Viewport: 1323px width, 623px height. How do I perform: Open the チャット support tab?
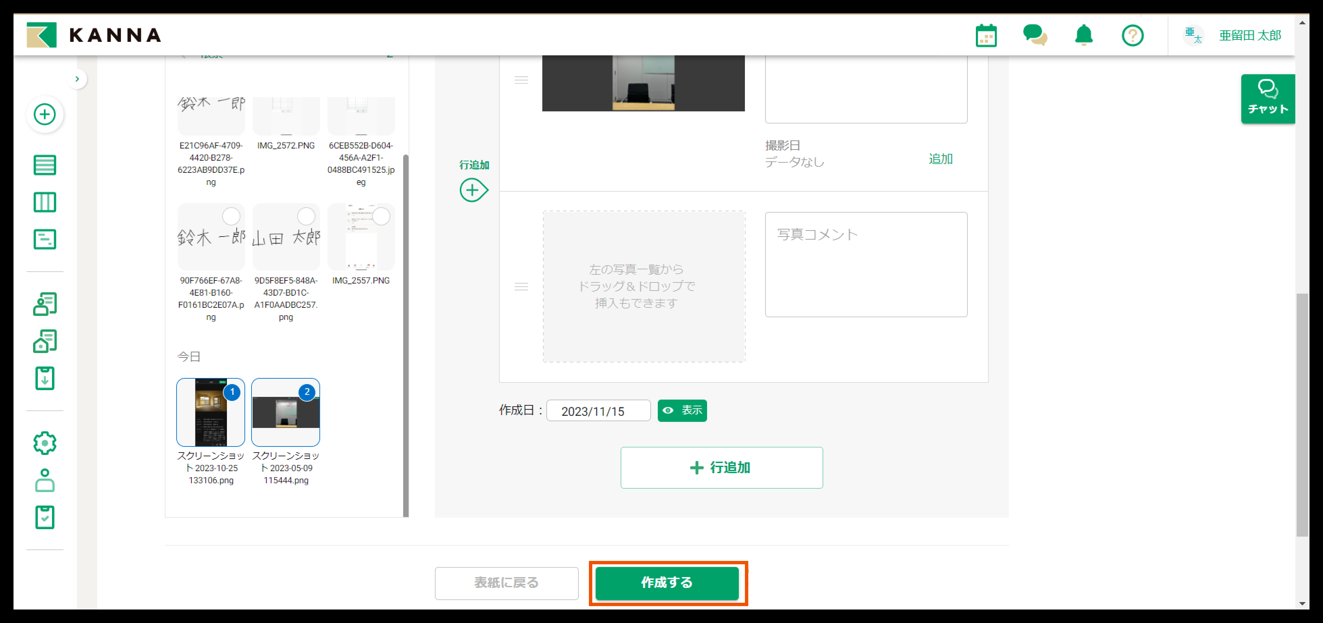coord(1268,99)
